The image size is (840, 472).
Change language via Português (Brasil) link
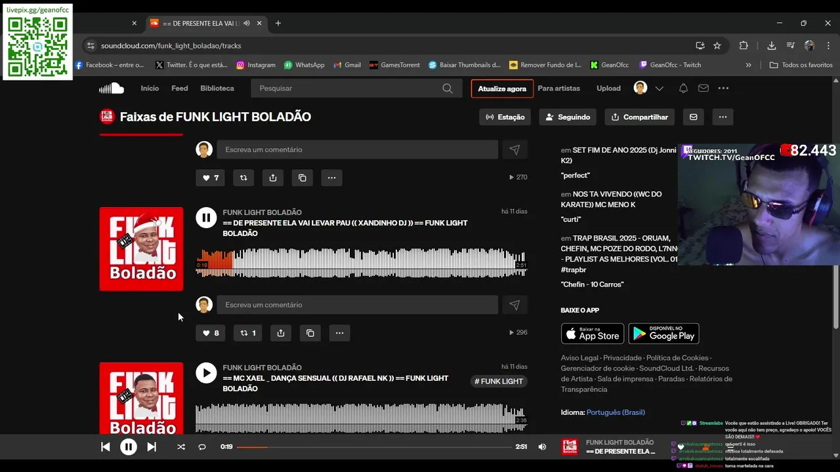(x=616, y=412)
